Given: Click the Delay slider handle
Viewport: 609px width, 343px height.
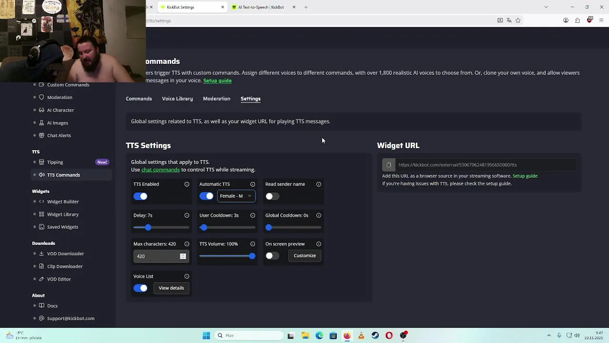Looking at the screenshot, I should tap(148, 227).
